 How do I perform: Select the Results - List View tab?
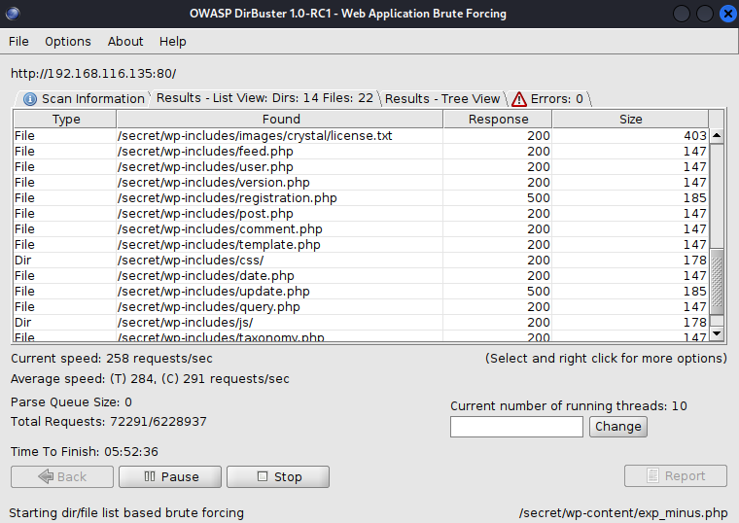point(264,98)
